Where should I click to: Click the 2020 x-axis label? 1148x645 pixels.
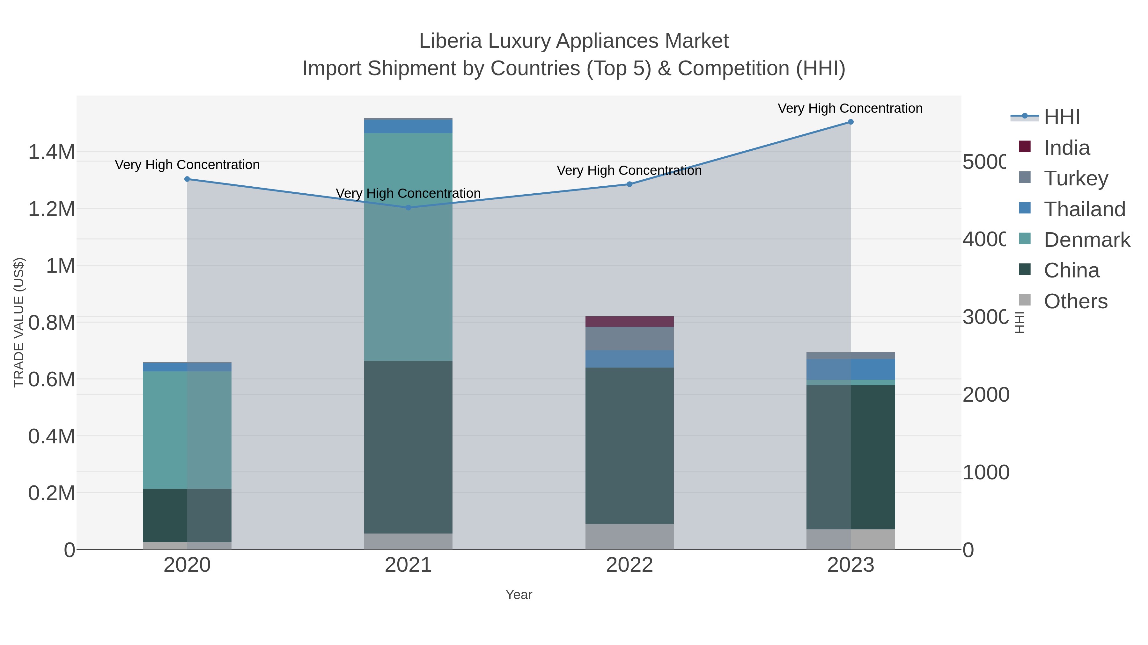[x=187, y=565]
